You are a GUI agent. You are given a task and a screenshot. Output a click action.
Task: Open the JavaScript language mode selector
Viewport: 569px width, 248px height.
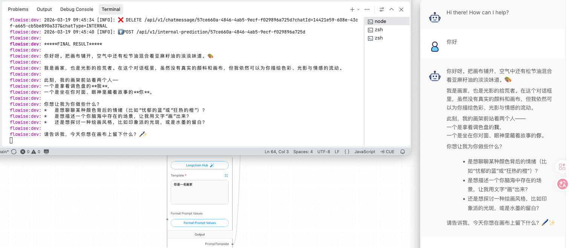point(364,152)
